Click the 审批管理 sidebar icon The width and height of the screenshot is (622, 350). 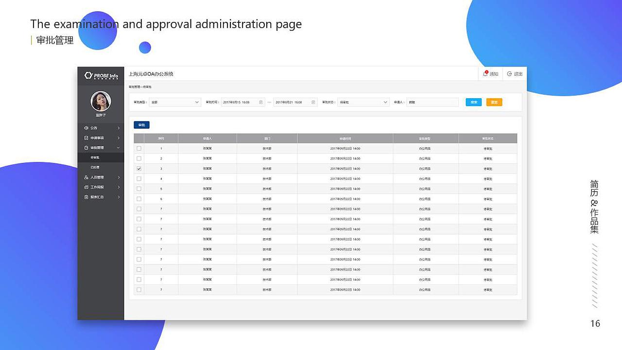[86, 148]
